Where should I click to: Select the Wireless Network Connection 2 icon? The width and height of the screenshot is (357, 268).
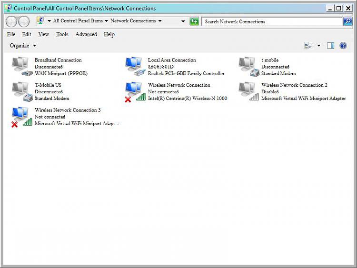[248, 91]
